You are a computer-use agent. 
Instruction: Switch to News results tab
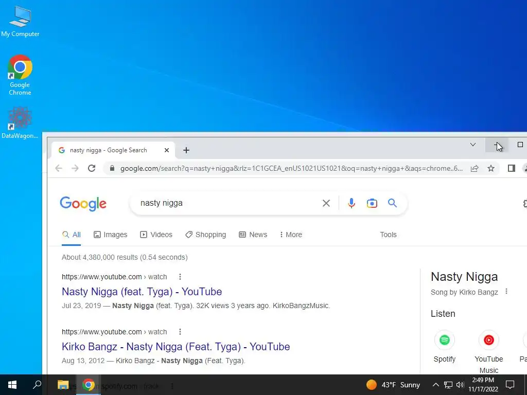pos(253,235)
